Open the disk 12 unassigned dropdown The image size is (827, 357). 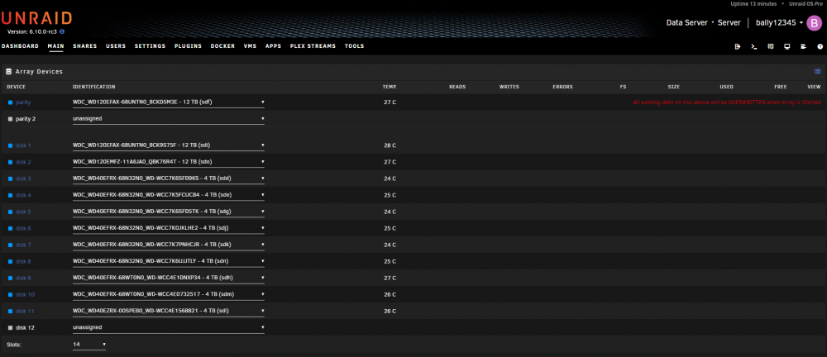168,327
